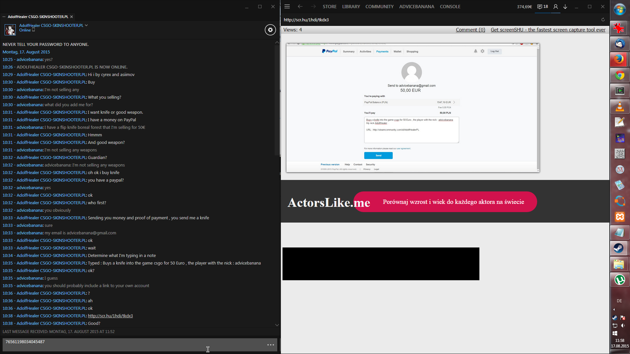Open the chat input options ellipsis
This screenshot has width=630, height=354.
[270, 345]
